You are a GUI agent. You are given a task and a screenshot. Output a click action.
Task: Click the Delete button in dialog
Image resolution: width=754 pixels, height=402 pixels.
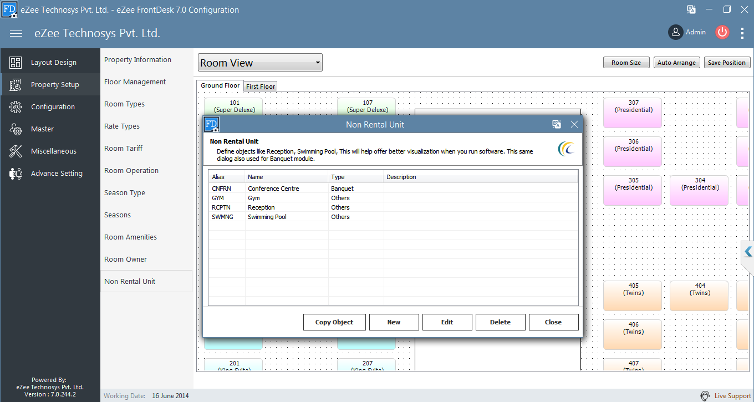tap(500, 322)
